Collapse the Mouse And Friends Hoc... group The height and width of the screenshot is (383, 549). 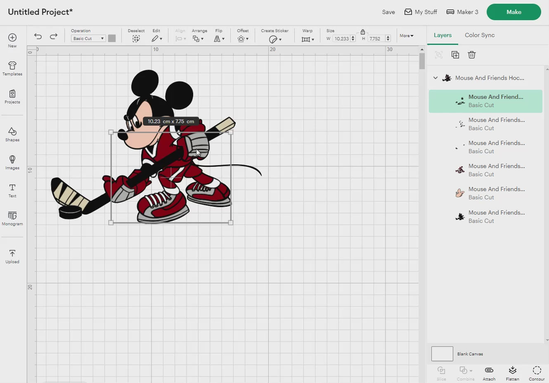tap(435, 78)
